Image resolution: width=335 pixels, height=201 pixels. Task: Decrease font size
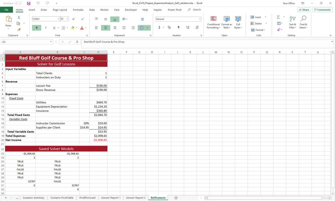[83, 19]
